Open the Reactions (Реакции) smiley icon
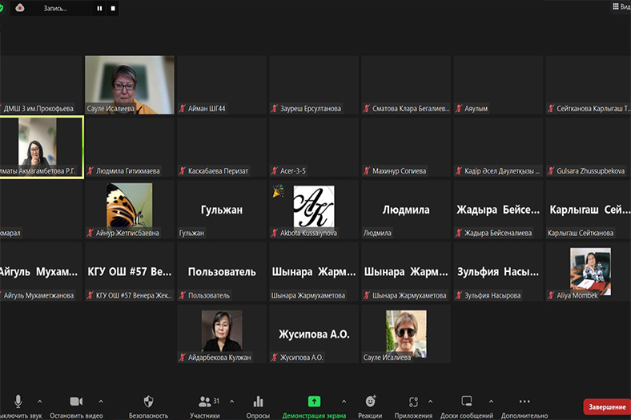Image resolution: width=631 pixels, height=420 pixels. pyautogui.click(x=370, y=402)
